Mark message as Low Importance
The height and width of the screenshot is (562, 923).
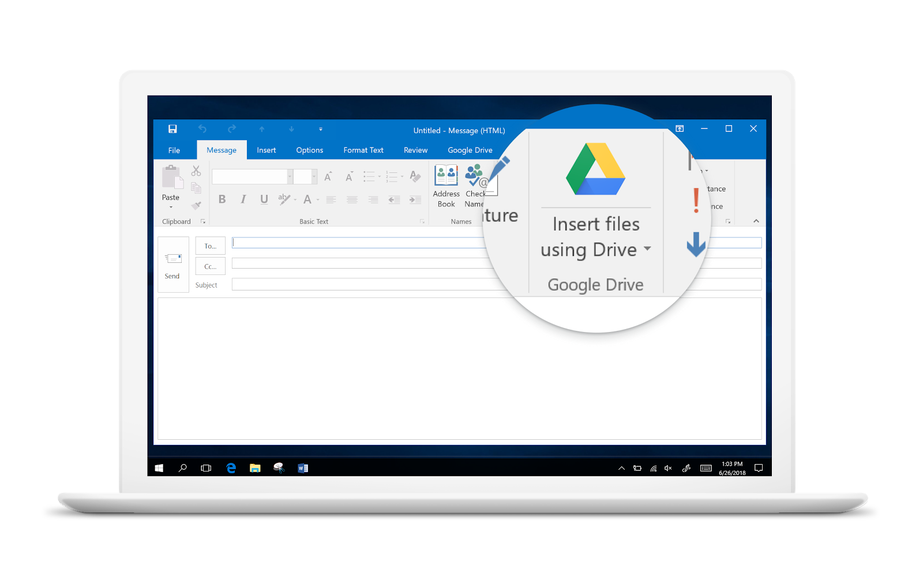pyautogui.click(x=696, y=244)
